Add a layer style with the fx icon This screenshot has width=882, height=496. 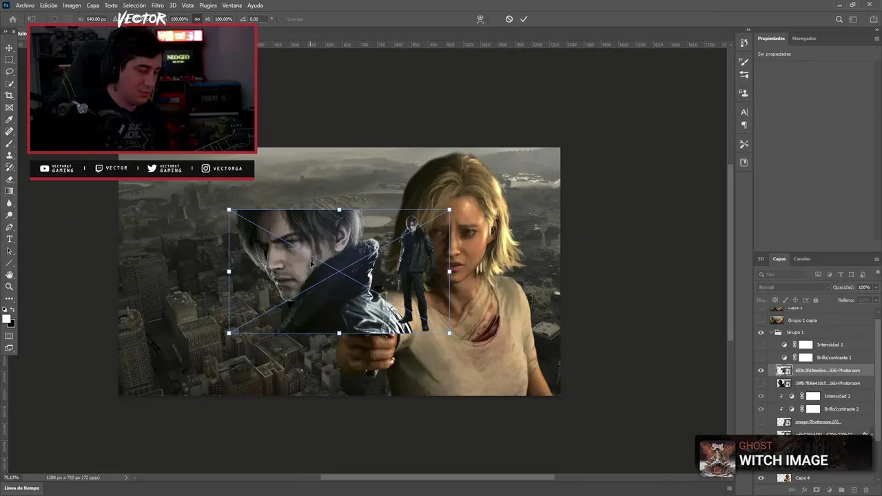pyautogui.click(x=804, y=490)
